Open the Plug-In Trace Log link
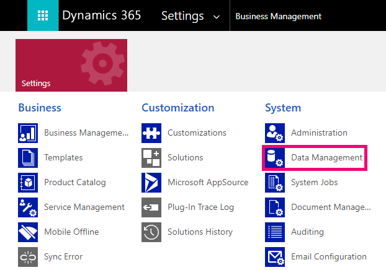 point(200,207)
